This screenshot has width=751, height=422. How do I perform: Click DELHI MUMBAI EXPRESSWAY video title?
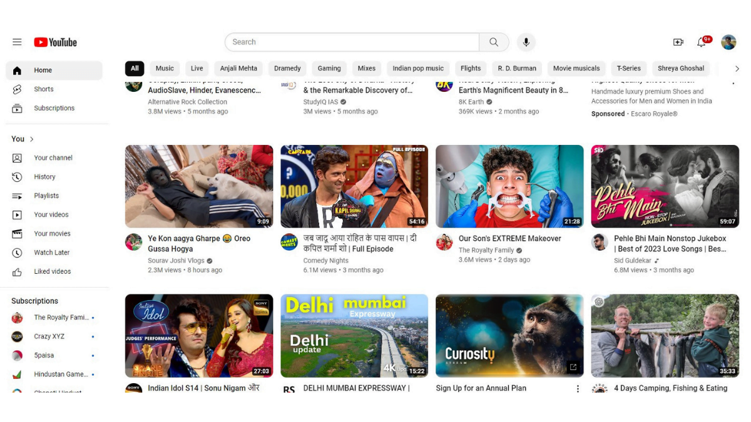tap(356, 388)
